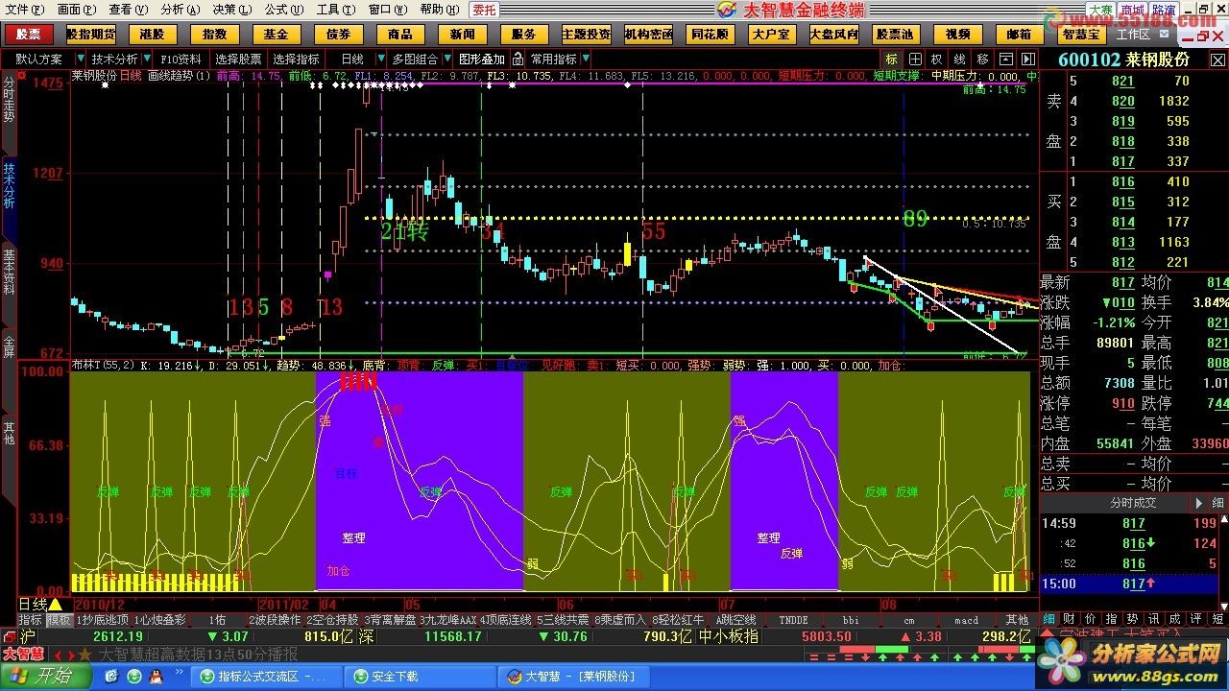Click the 大智慧 logo in status bar
Screen dimensions: 1229x691
[x=25, y=654]
